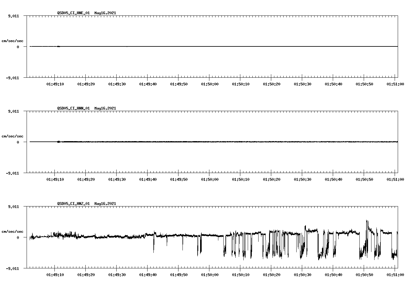The image size is (420, 286).
Task: Click the cm/sec/sec unit label on bottom plot
Action: (x=12, y=231)
